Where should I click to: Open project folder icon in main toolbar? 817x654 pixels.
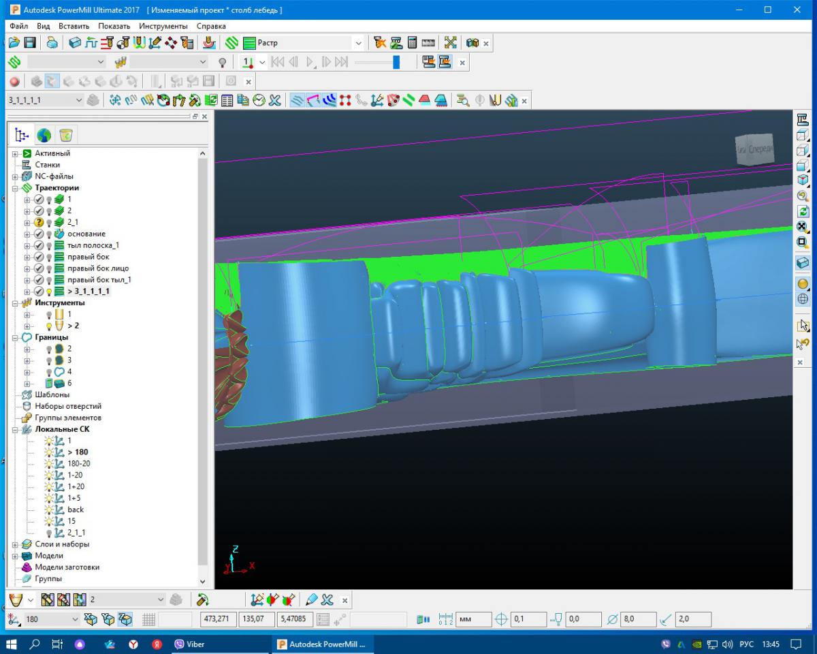(x=14, y=43)
